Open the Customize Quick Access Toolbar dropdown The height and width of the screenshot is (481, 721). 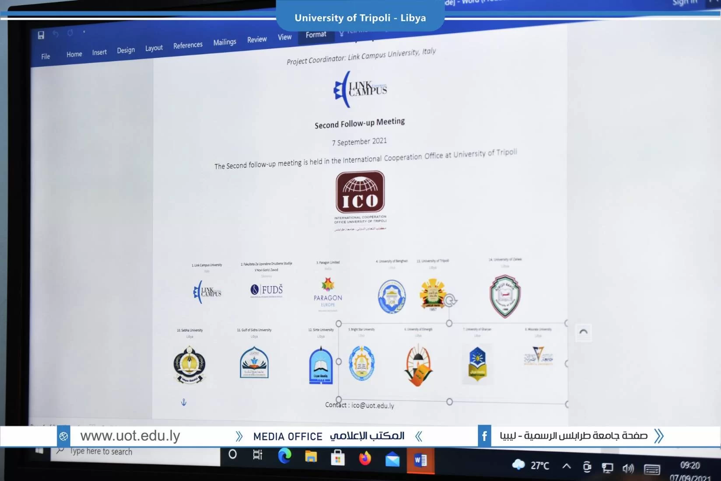click(x=84, y=32)
